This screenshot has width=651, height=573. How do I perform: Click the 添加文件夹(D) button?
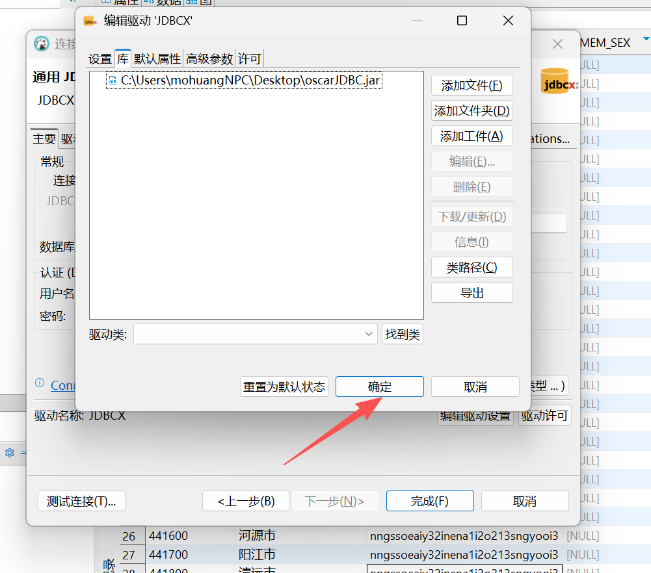point(472,111)
